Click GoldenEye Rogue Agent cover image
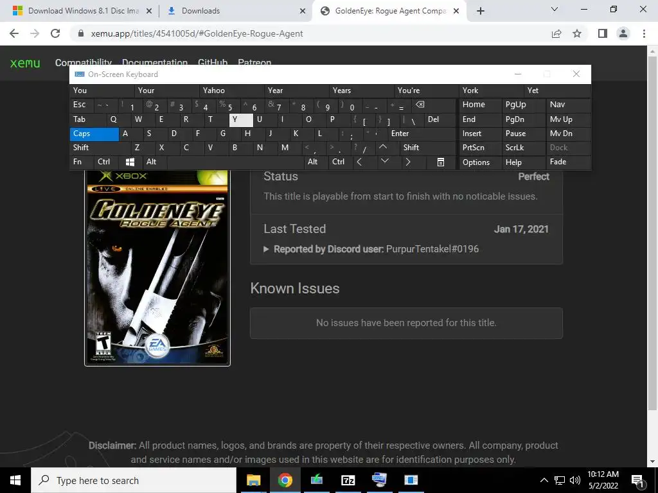Screen dimensions: 658x493 coord(157,268)
